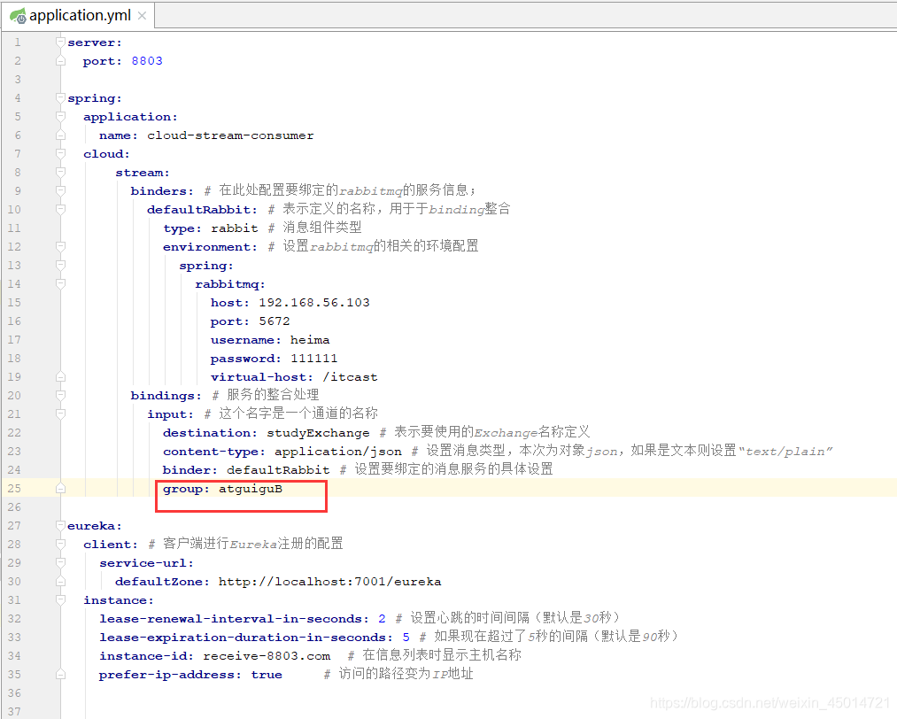Screen dimensions: 897x719
Task: Click the port value 8803
Action: [147, 60]
